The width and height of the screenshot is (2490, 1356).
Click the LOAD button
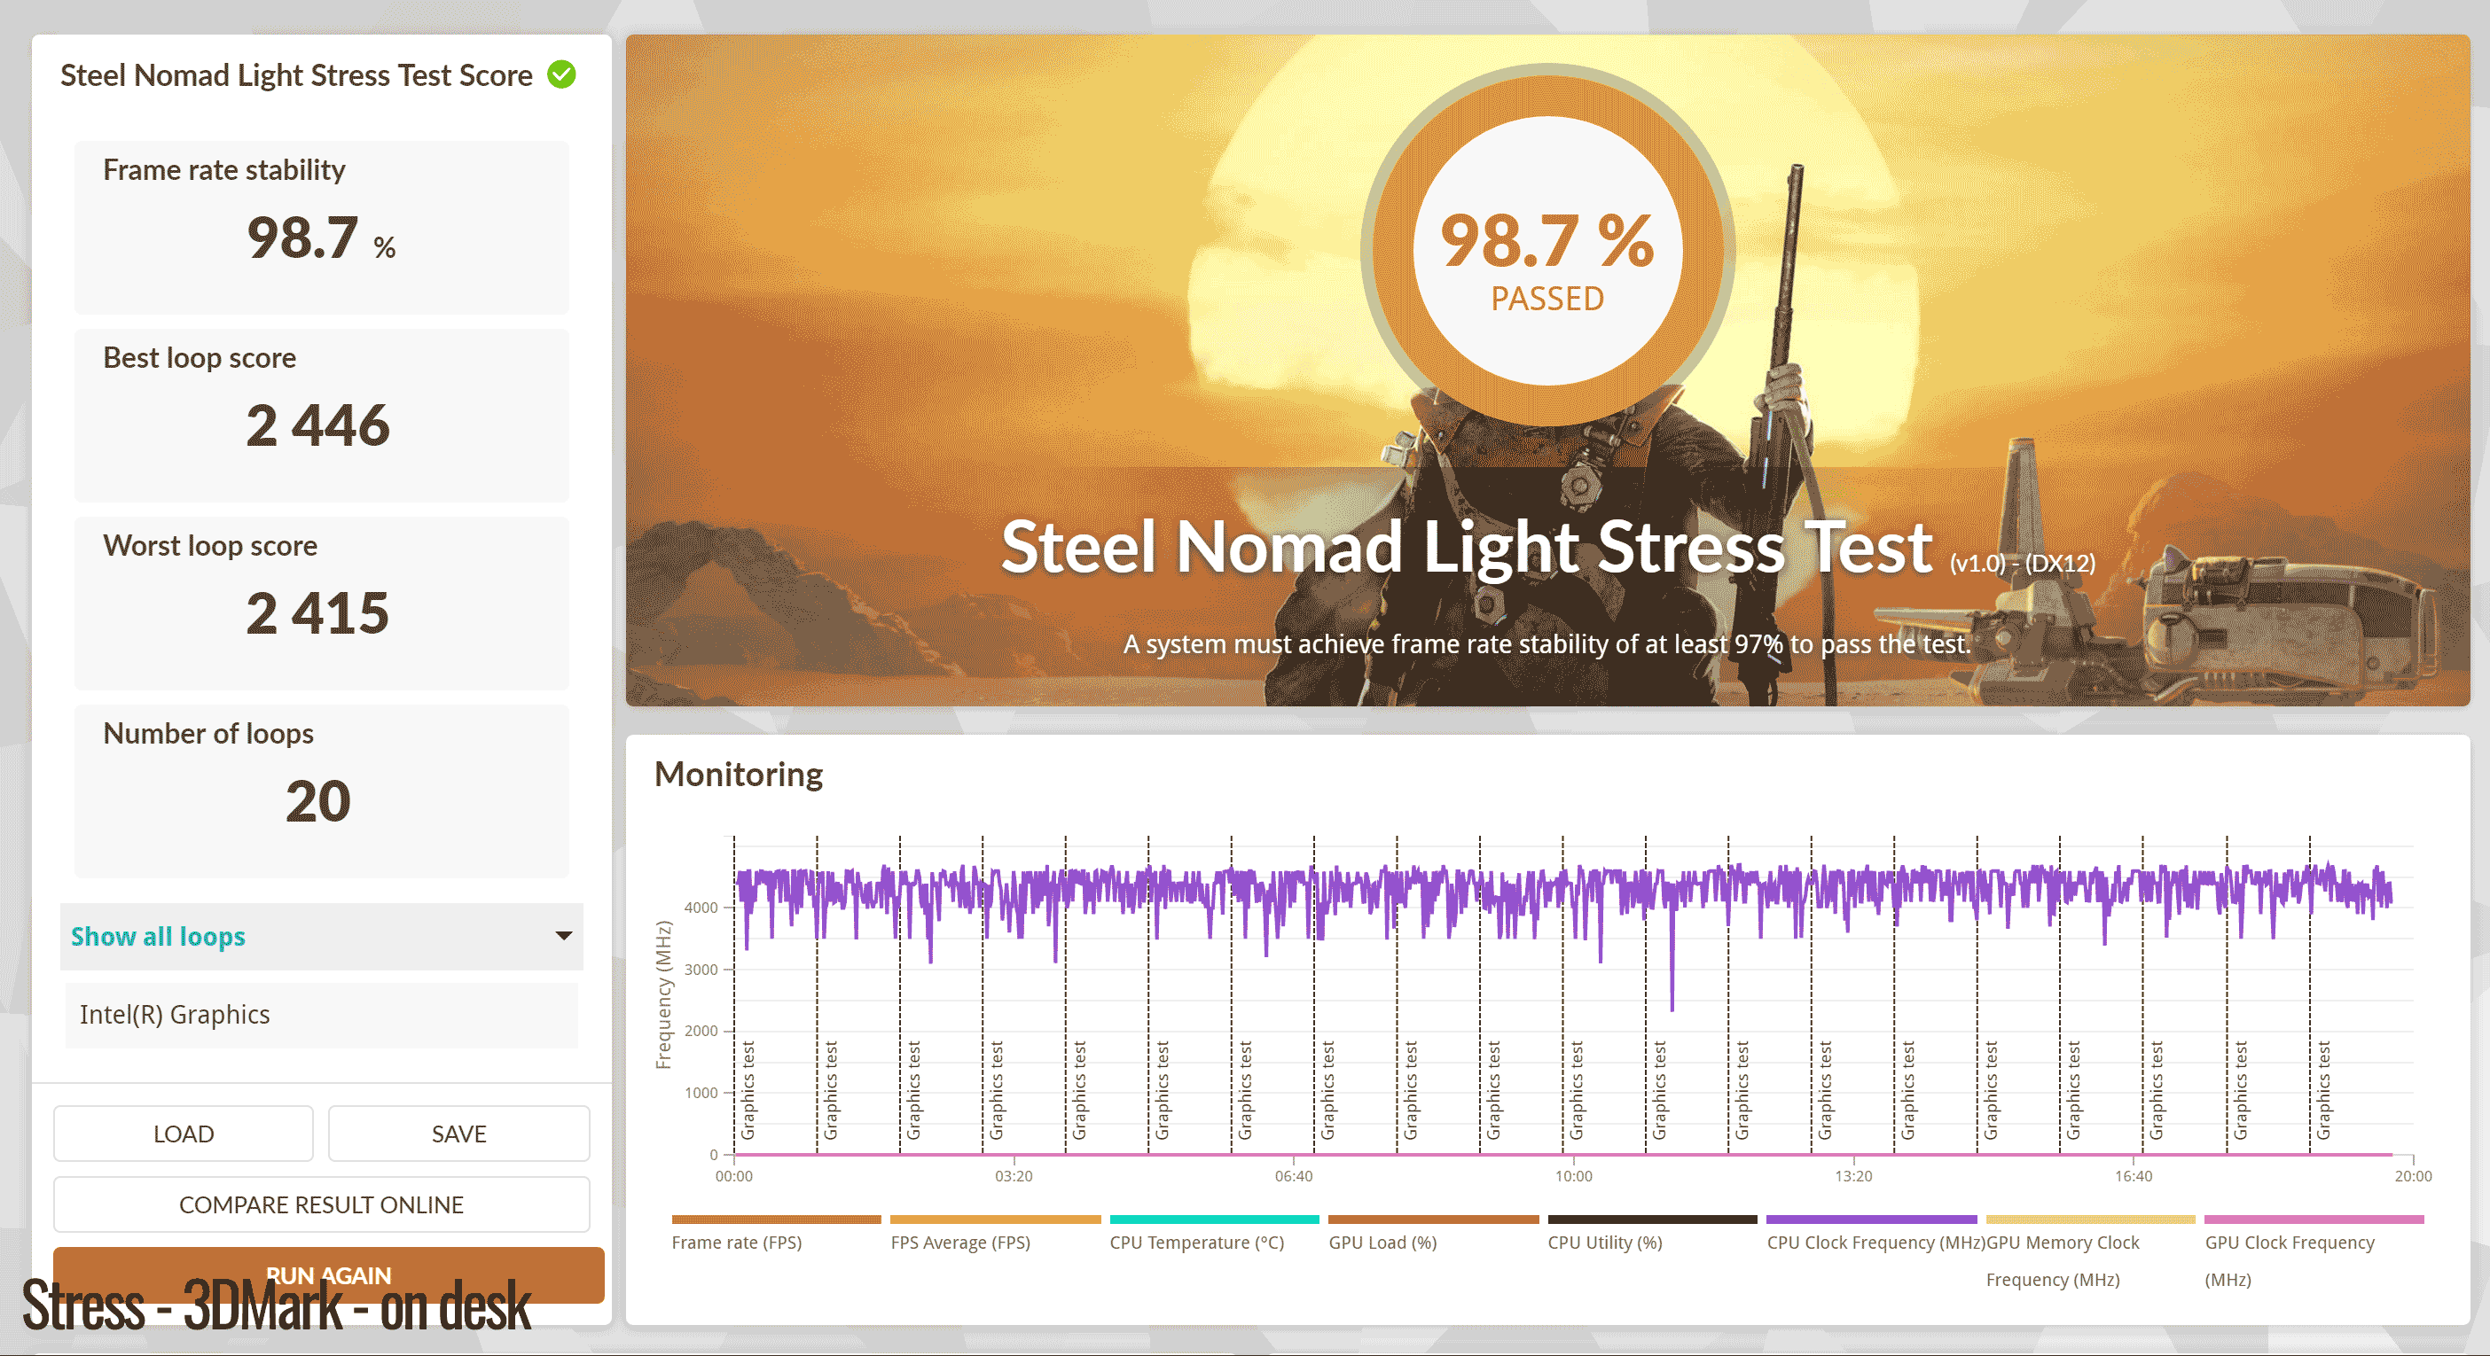tap(184, 1133)
